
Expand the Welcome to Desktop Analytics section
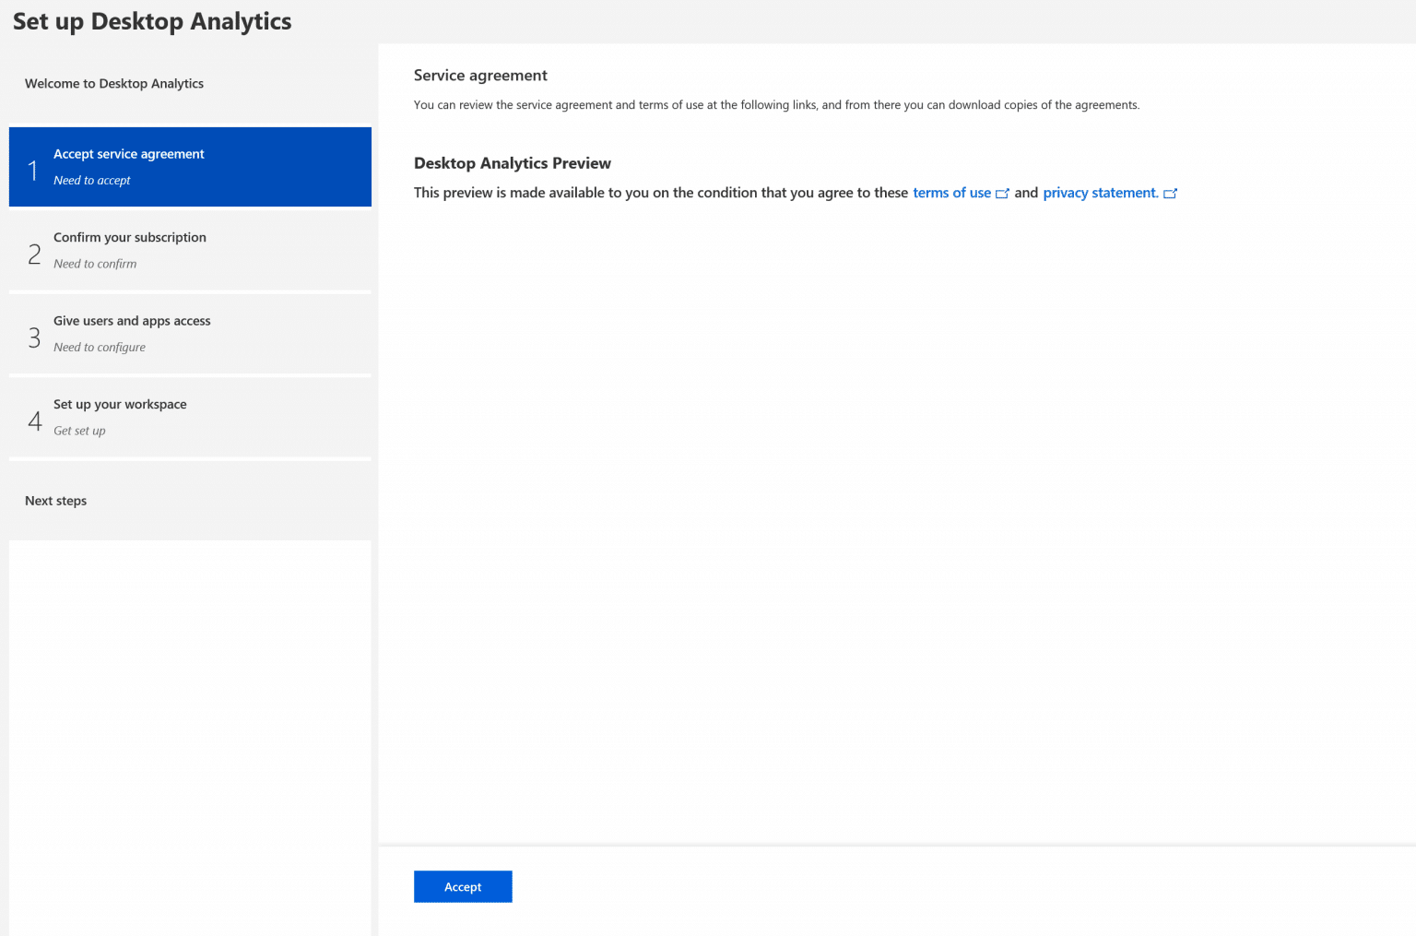tap(113, 83)
